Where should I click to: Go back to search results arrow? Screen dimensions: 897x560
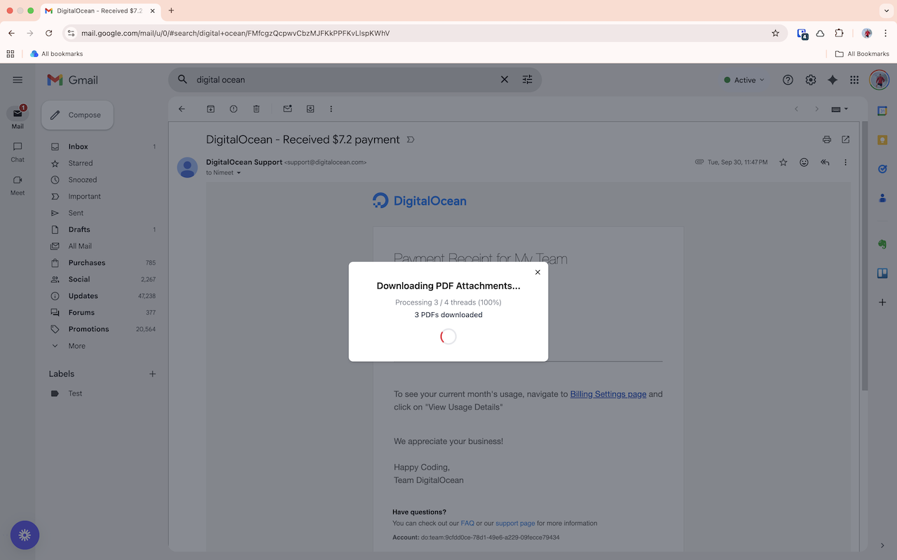tap(182, 109)
